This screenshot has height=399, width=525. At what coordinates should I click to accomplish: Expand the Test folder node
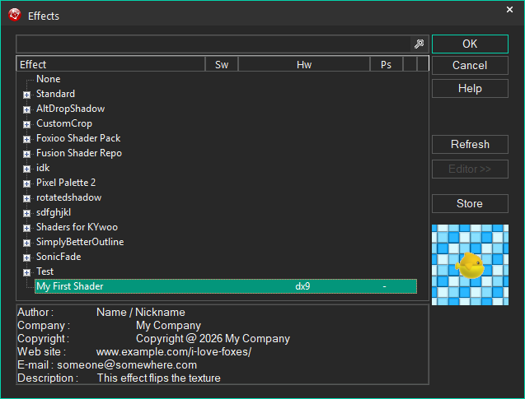pos(26,272)
